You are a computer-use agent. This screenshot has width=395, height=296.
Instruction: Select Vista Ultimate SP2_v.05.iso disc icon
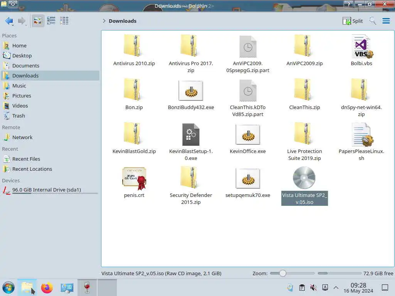point(304,178)
